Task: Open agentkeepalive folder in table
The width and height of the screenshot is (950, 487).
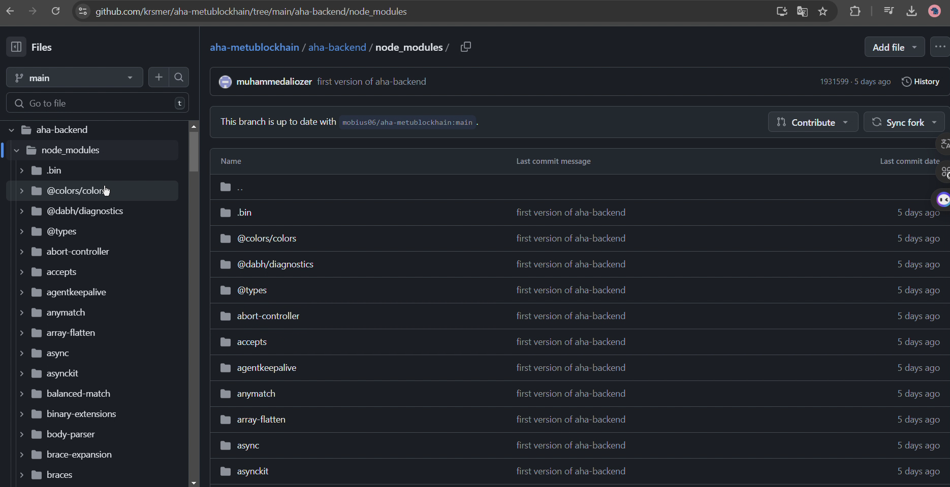Action: click(x=267, y=368)
